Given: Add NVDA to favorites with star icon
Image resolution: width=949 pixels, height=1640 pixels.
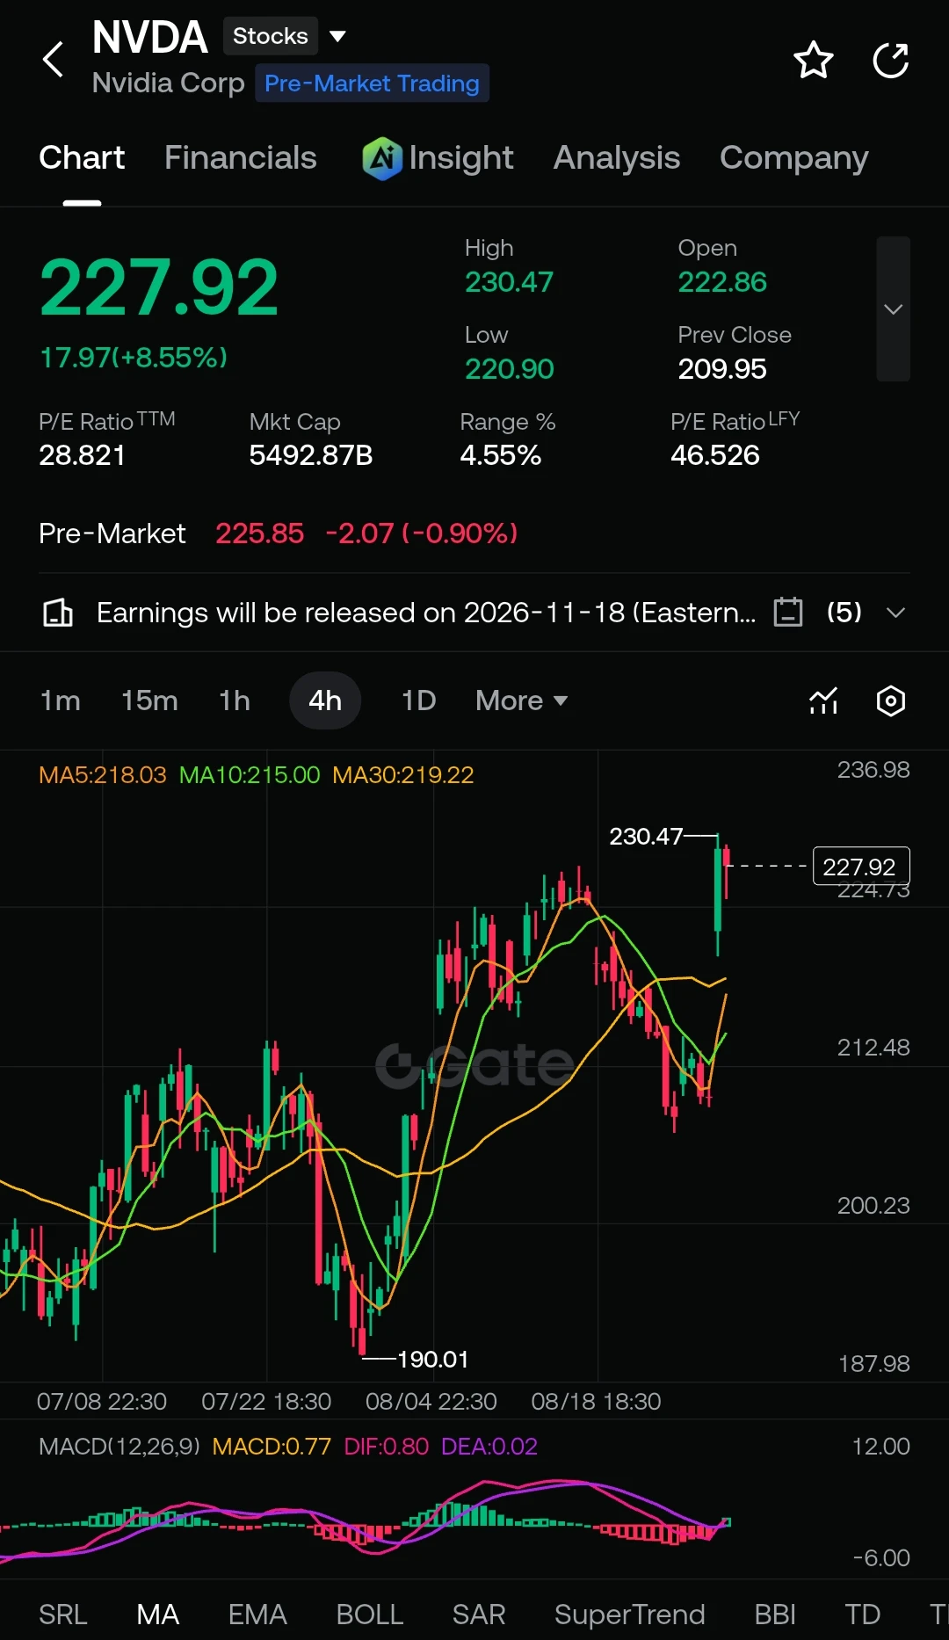Looking at the screenshot, I should (x=813, y=61).
